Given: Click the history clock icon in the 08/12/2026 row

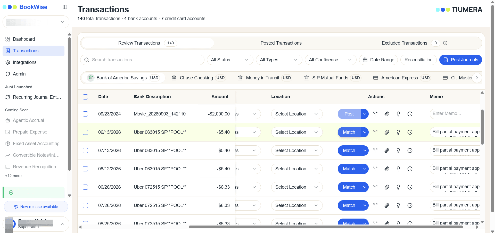Looking at the screenshot, I should pos(410,169).
